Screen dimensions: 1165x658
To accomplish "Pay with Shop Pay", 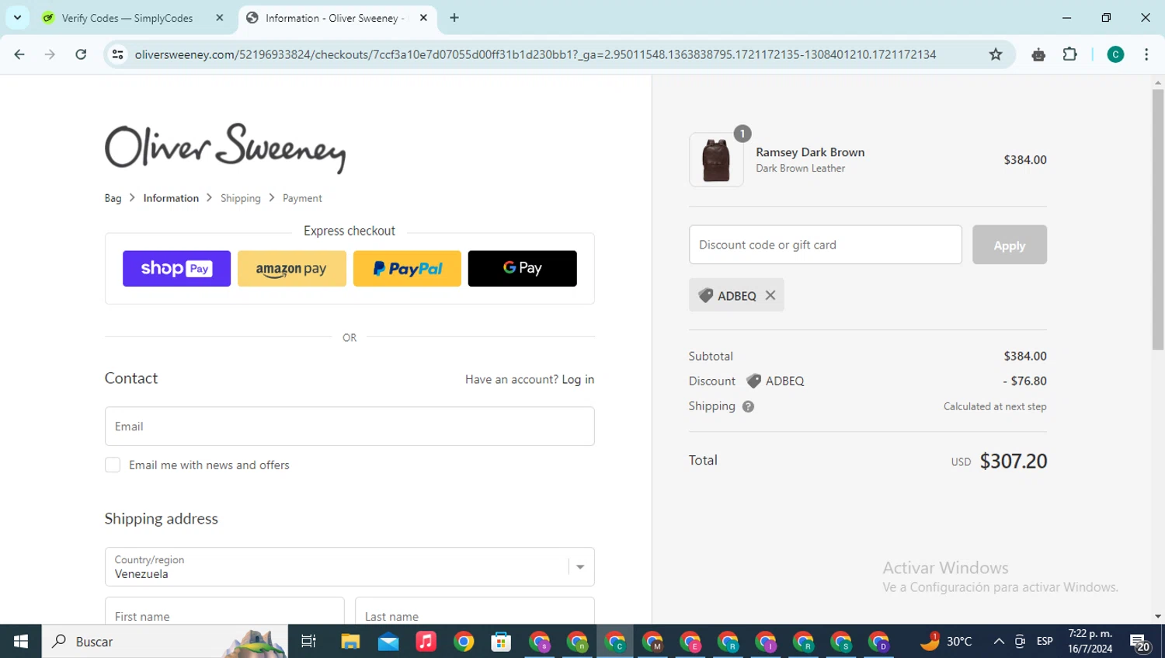I will point(176,269).
